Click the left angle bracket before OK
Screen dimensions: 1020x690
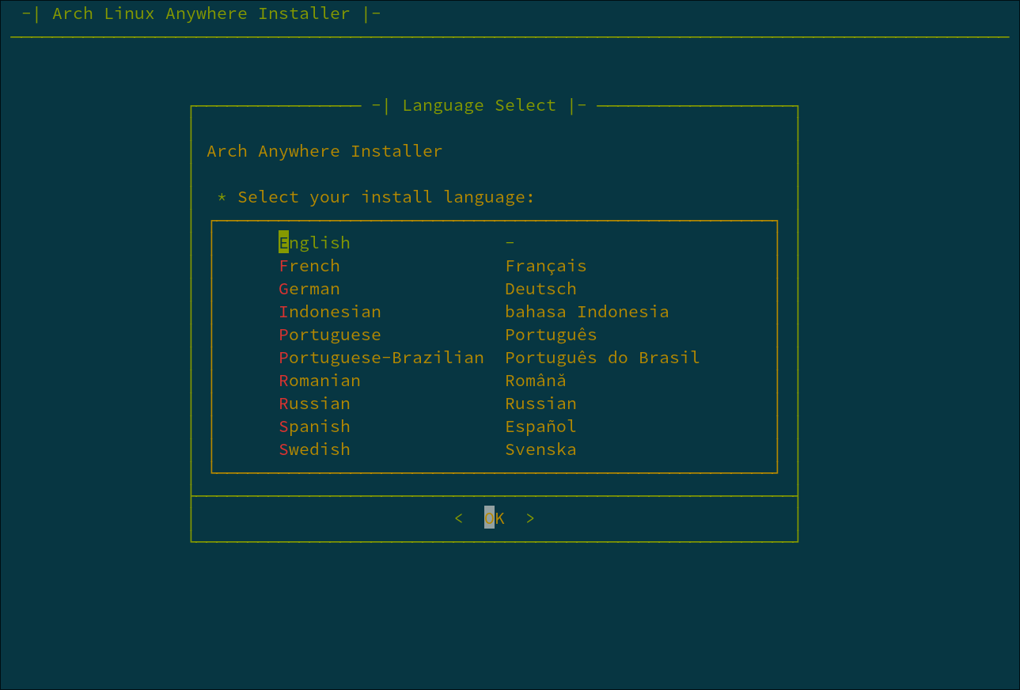click(458, 517)
